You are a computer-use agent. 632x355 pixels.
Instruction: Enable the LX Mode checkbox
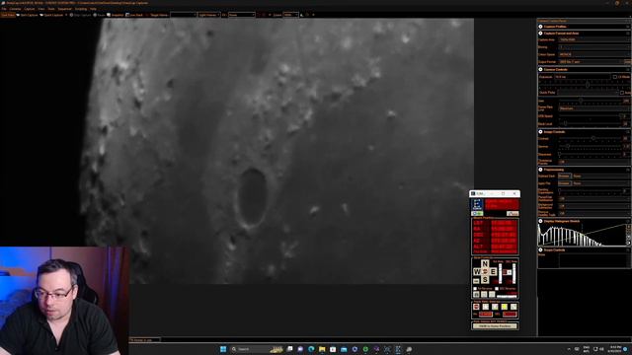click(x=615, y=77)
